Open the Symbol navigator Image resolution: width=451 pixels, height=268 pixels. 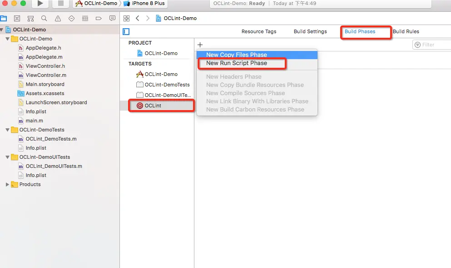[30, 19]
